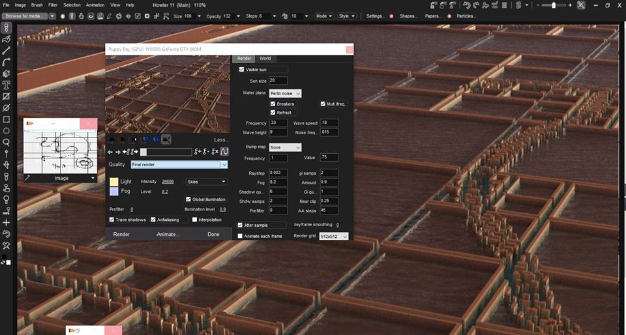Click the Sun size input field
This screenshot has height=335, width=626.
click(x=278, y=81)
